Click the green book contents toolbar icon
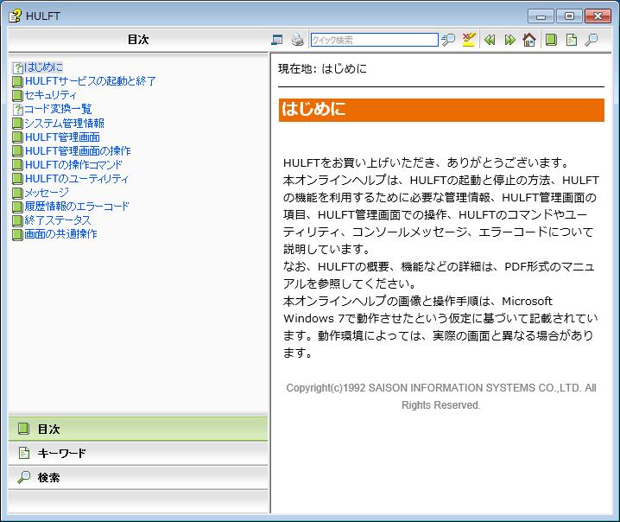620x522 pixels. (x=551, y=40)
